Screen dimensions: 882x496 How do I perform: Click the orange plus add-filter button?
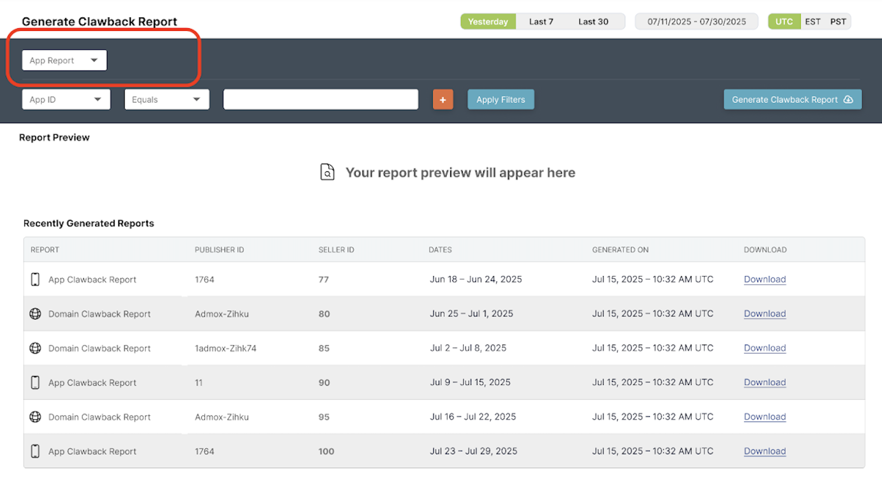(443, 99)
